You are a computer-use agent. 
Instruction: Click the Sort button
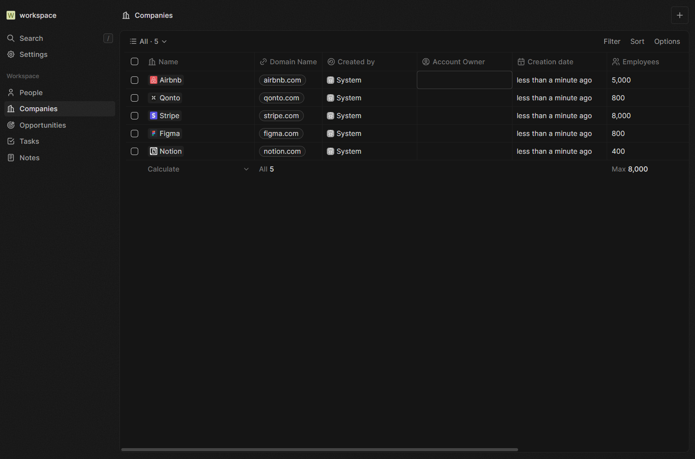point(637,41)
